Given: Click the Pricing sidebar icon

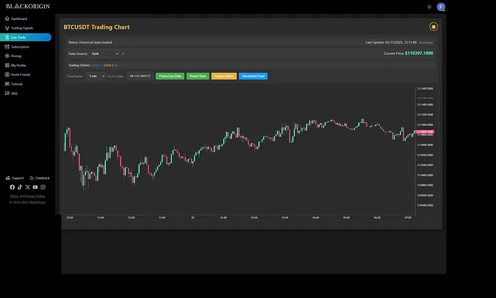Looking at the screenshot, I should [x=7, y=56].
